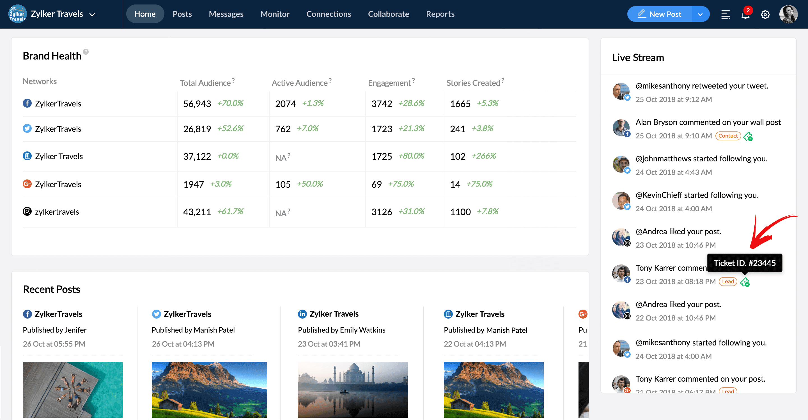Open the settings gear icon
Viewport: 808px width, 420px height.
765,14
